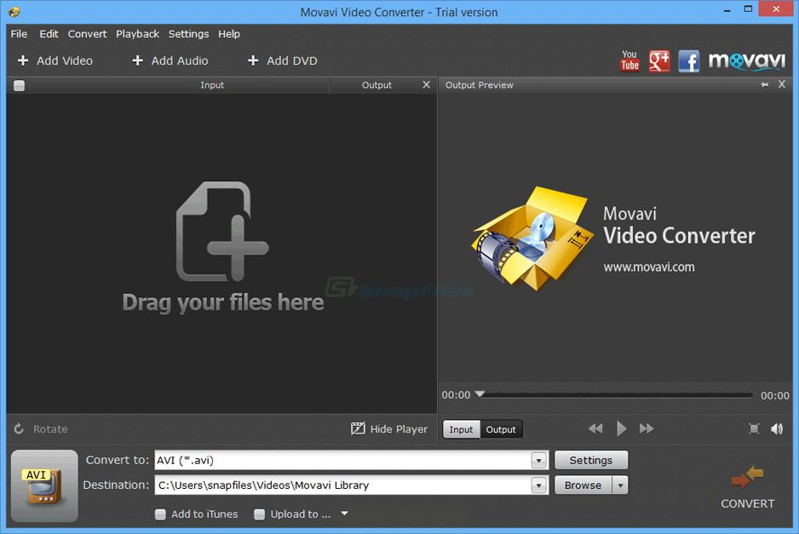Toggle the select-all checkbox in Input header
Screen dimensions: 799x534
pos(20,85)
